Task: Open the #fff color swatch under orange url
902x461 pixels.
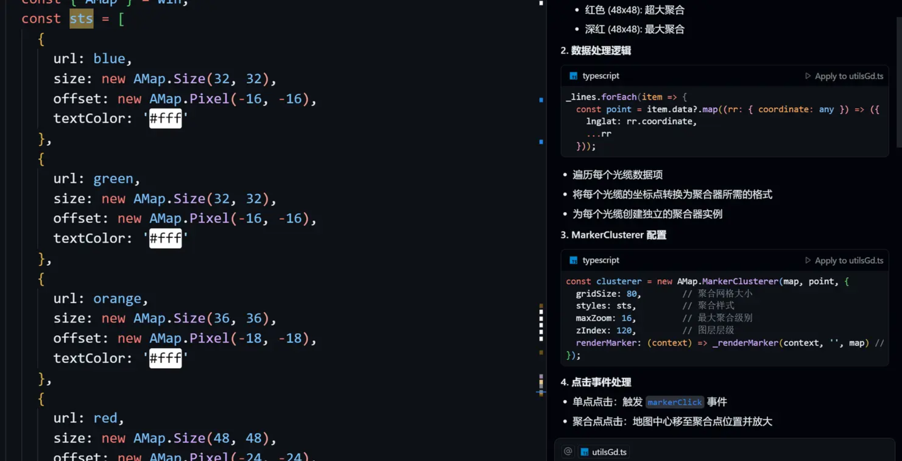Action: (165, 358)
